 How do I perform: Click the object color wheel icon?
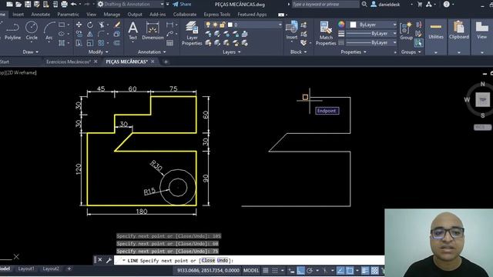[x=341, y=25]
